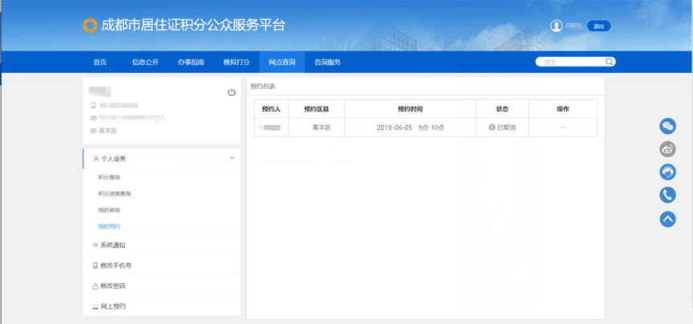Click the WeChat floating icon

[667, 126]
